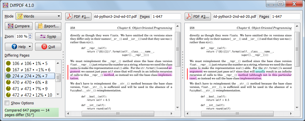Click right PDF view scroll-right arrow
The image size is (305, 121).
pyautogui.click(x=291, y=114)
